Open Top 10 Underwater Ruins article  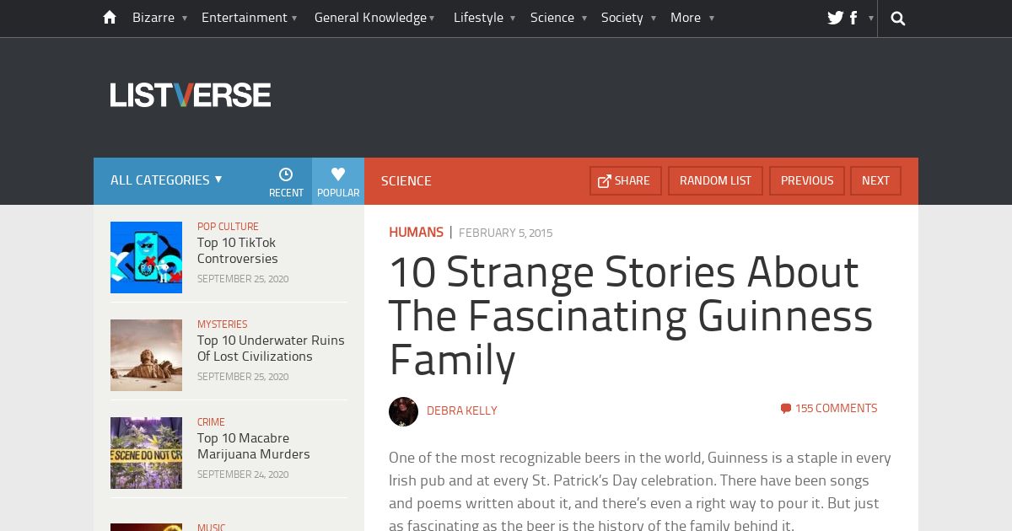click(x=271, y=348)
